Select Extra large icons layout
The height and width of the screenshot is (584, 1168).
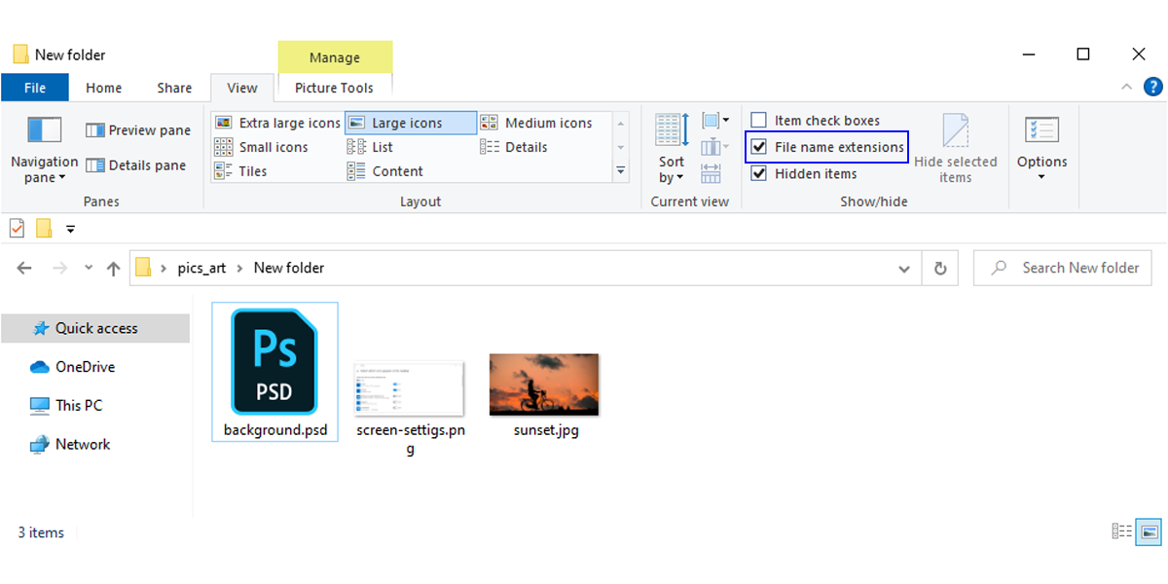coord(277,123)
